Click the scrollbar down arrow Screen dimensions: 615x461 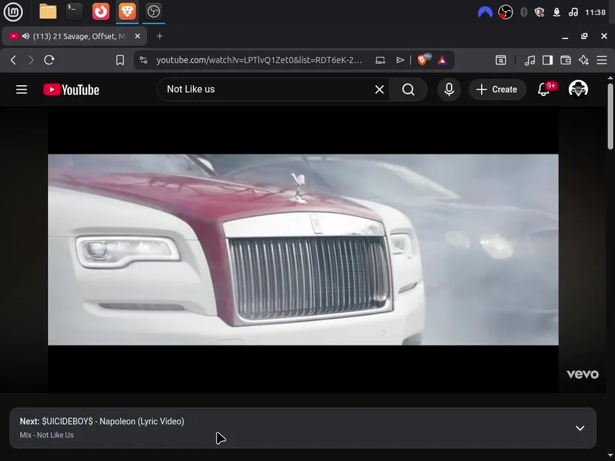(610, 456)
